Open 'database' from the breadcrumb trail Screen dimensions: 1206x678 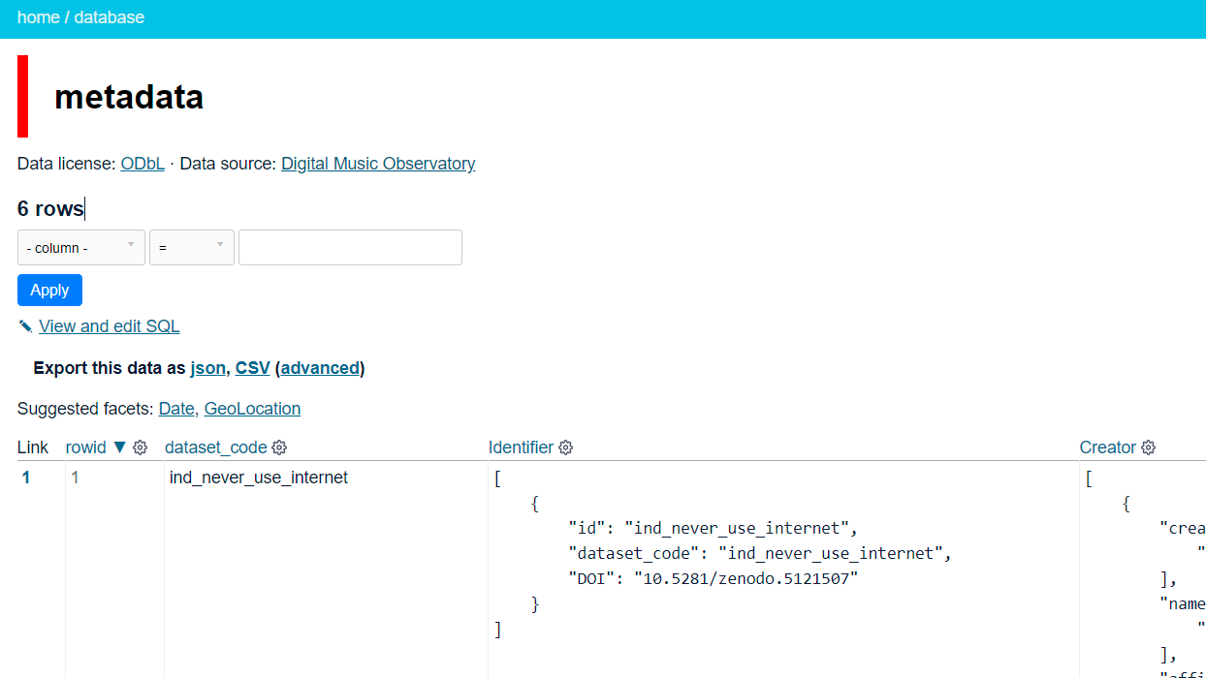pos(109,16)
